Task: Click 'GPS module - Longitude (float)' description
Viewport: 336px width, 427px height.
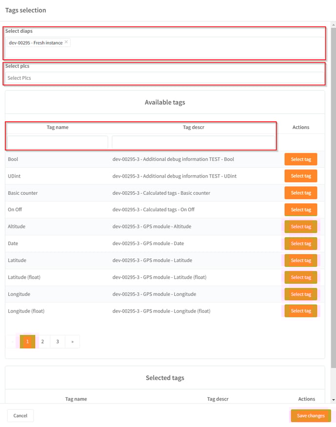Action: click(x=162, y=311)
